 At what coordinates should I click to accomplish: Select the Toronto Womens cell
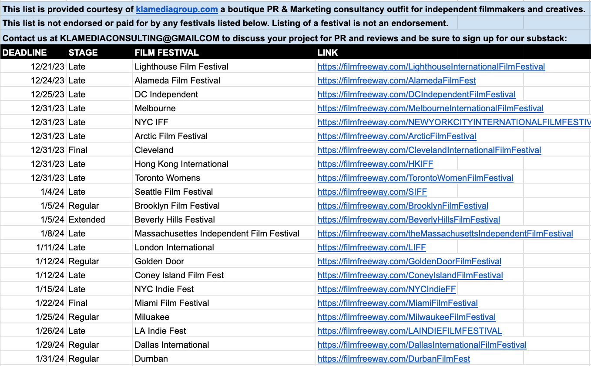pos(224,178)
